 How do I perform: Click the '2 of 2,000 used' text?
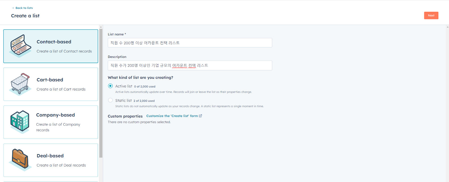point(144,101)
